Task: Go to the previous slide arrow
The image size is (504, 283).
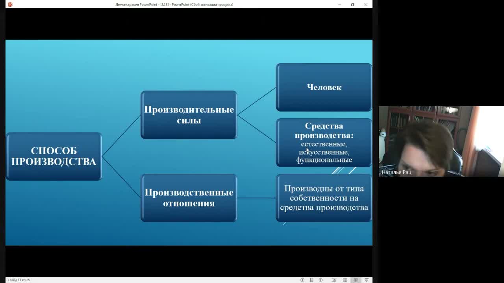Action: pyautogui.click(x=302, y=280)
